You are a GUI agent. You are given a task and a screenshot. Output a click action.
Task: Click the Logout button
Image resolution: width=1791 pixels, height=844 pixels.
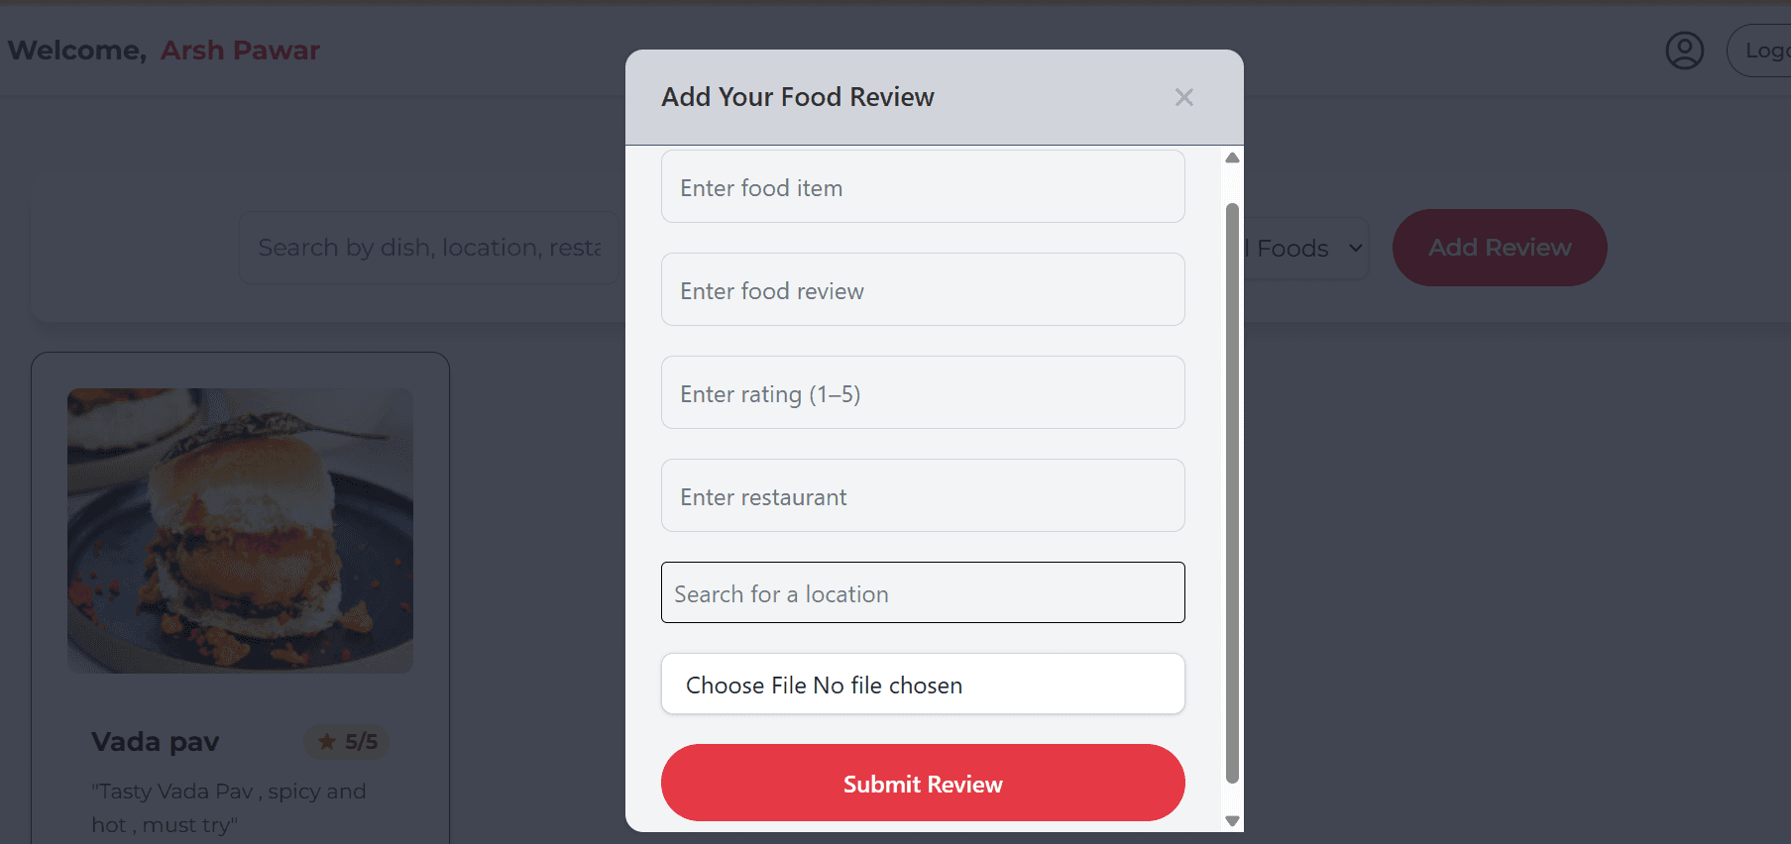1764,51
